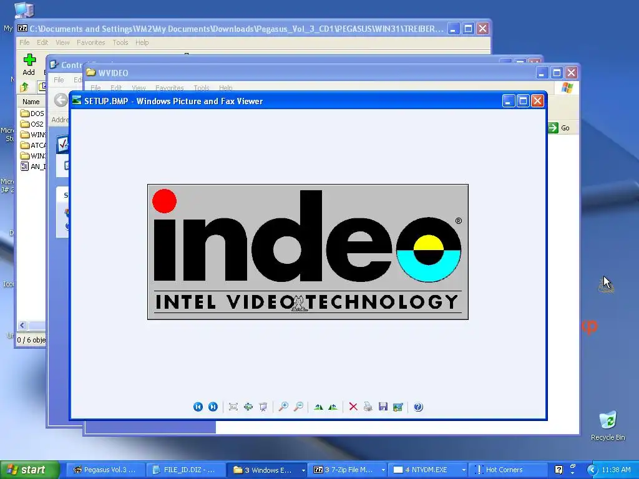Click the Actual Size icon in the viewer toolbar

click(x=233, y=407)
